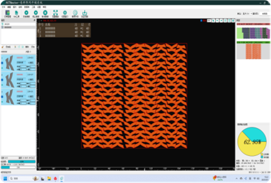The height and width of the screenshot is (183, 271).
Task: Click the teal progress bar at bottom left
Action: (18, 161)
